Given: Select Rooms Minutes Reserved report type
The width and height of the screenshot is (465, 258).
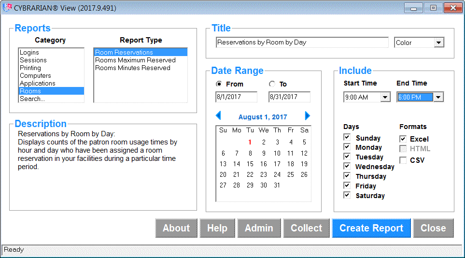Looking at the screenshot, I should (x=133, y=68).
